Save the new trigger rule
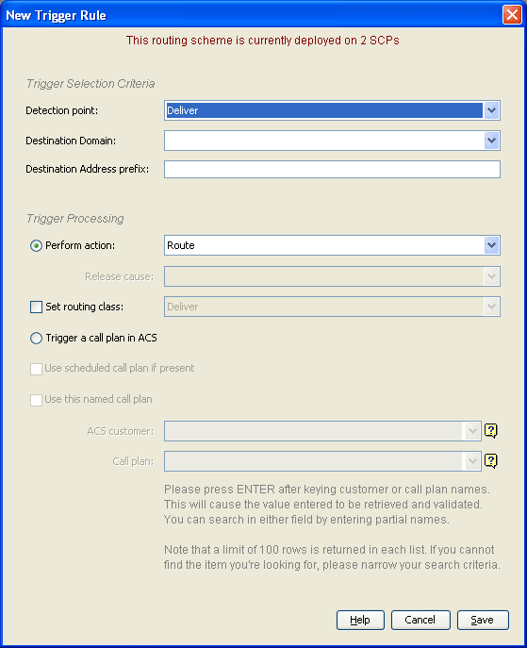This screenshot has height=648, width=527. click(483, 620)
